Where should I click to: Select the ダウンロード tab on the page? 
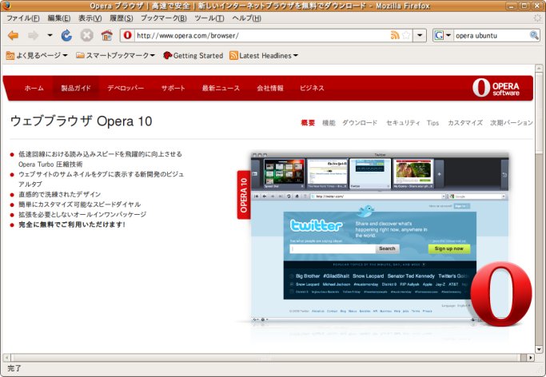coord(360,123)
